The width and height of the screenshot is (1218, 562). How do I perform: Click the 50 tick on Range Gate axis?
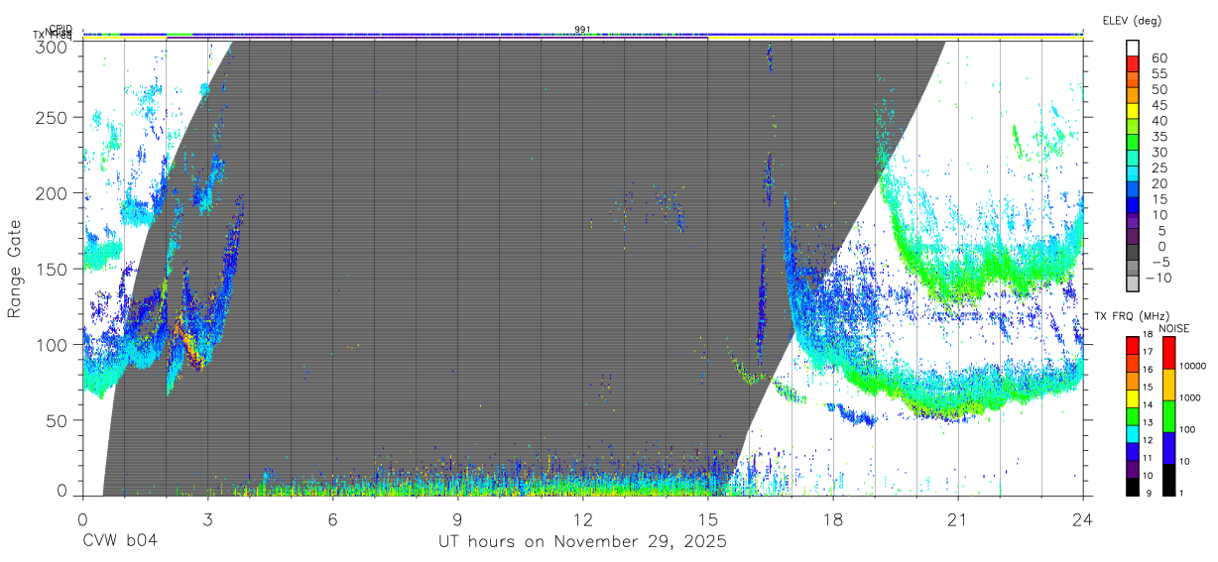point(57,419)
